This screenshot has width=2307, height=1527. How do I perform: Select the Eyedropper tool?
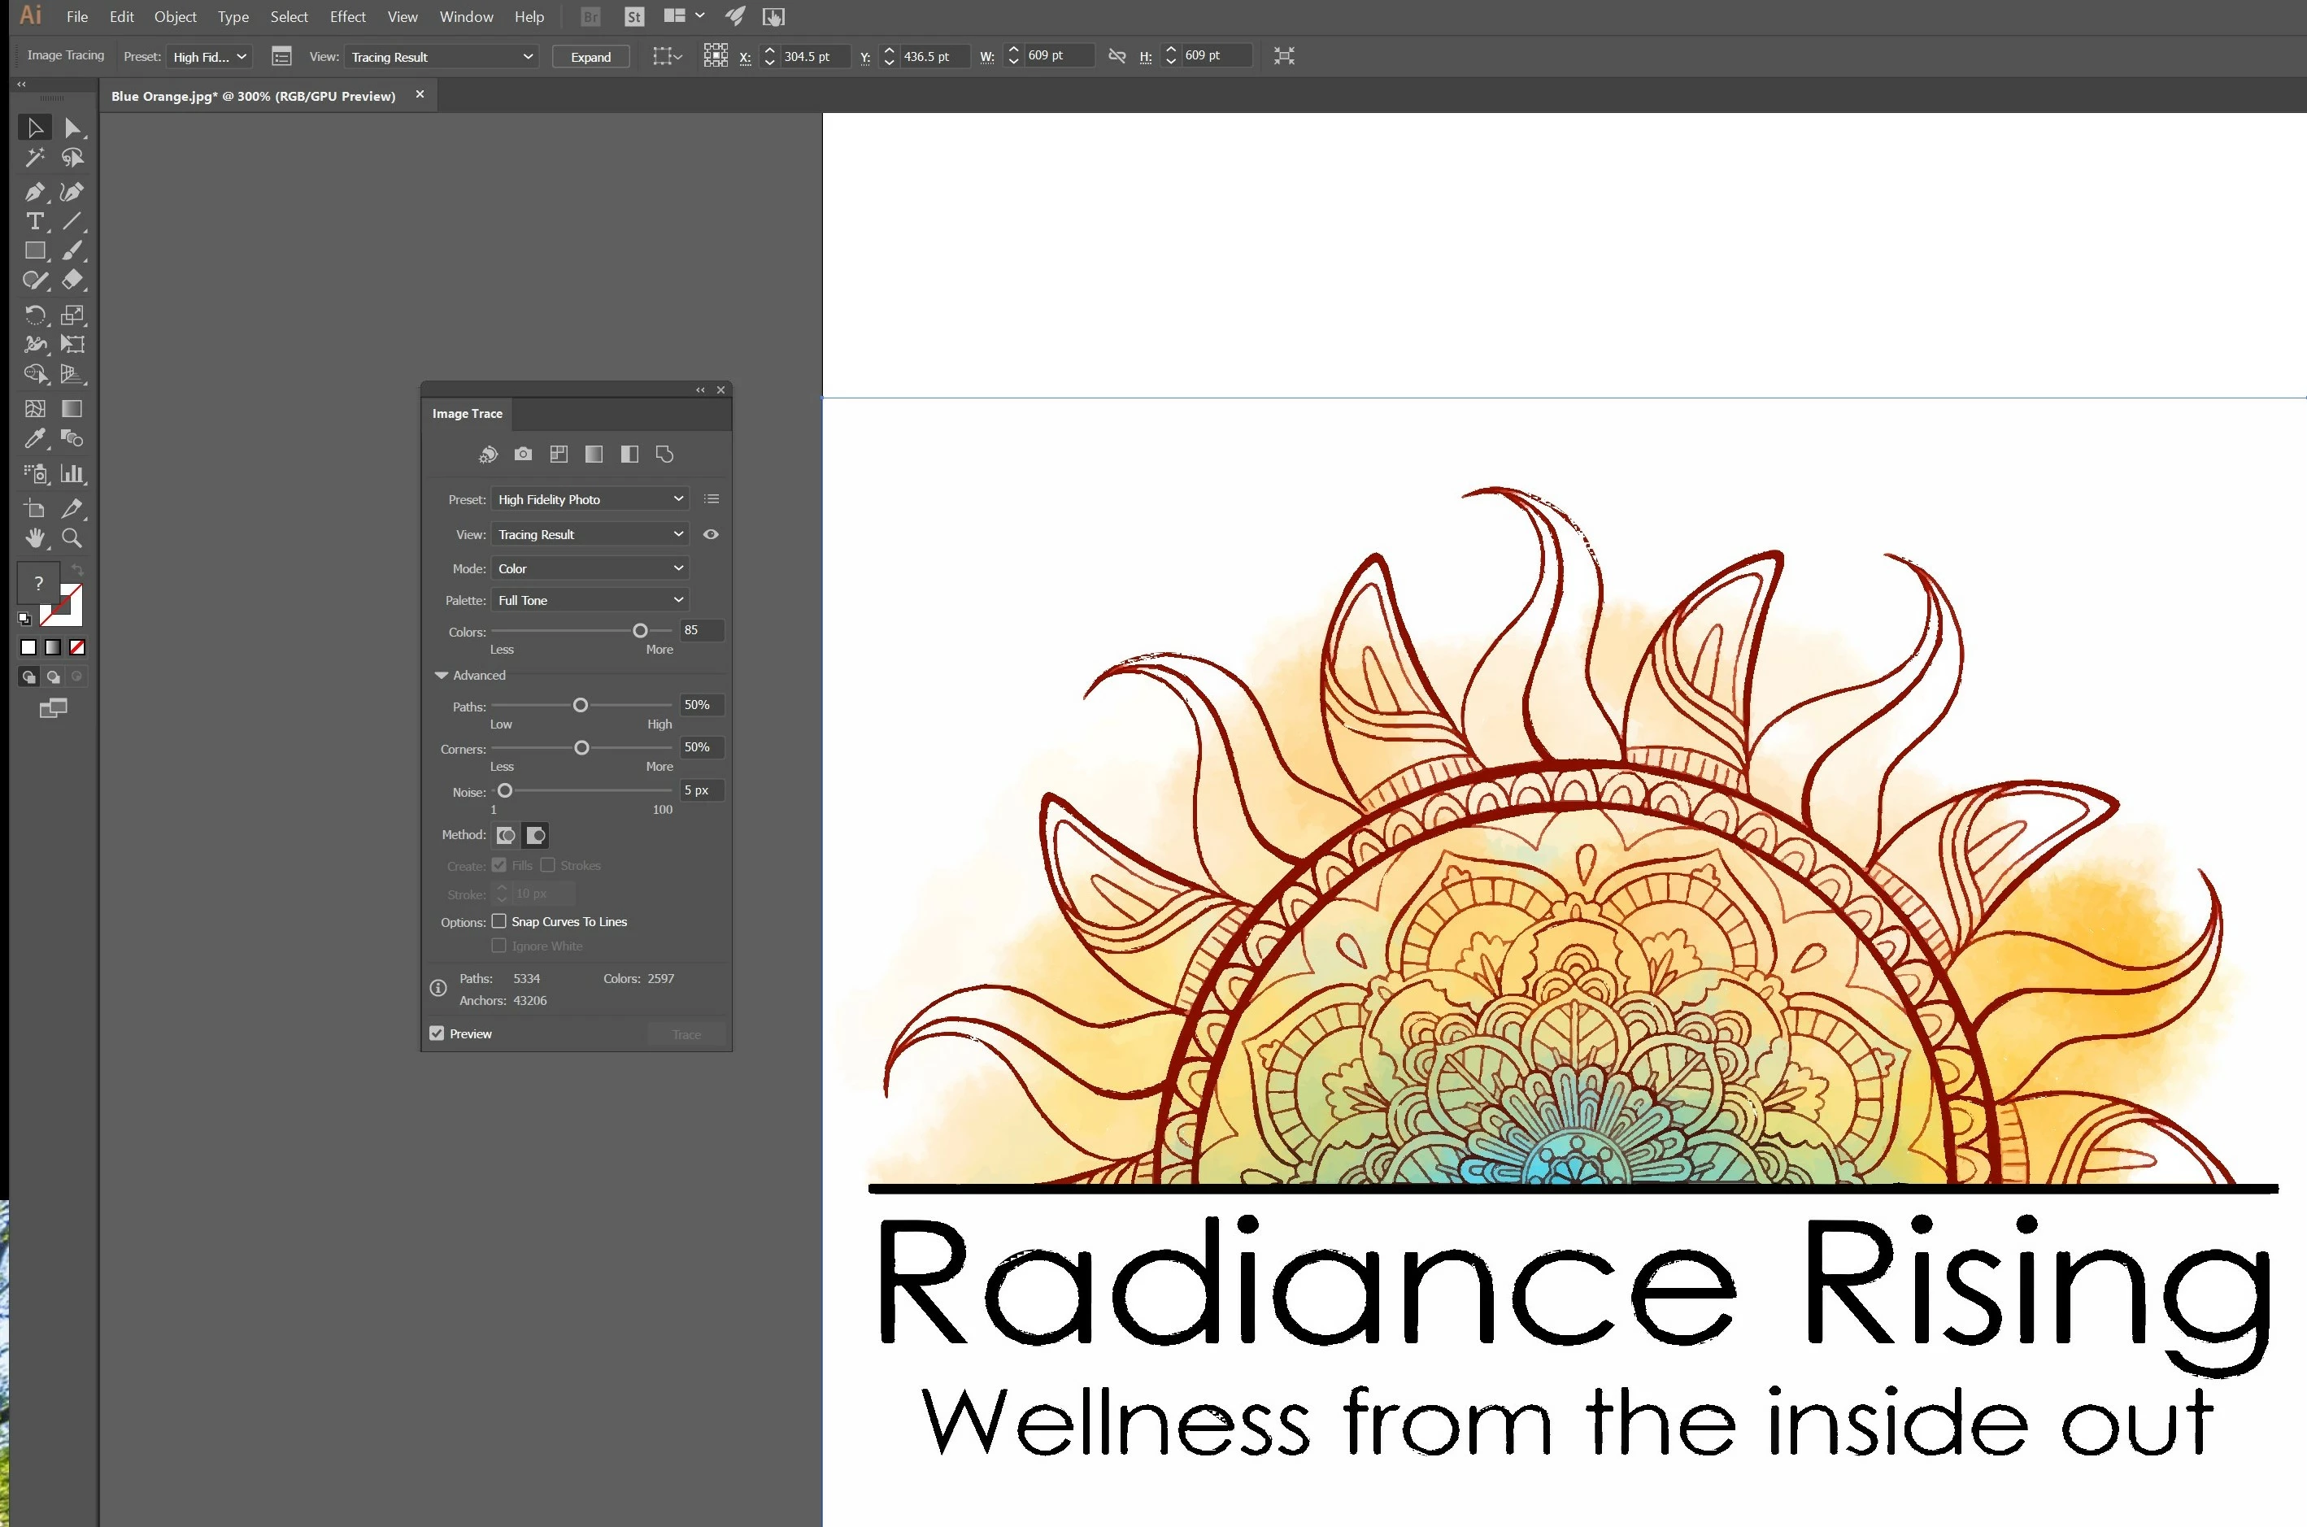(34, 438)
